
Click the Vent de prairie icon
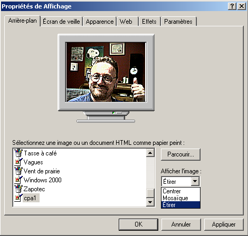pyautogui.click(x=18, y=171)
